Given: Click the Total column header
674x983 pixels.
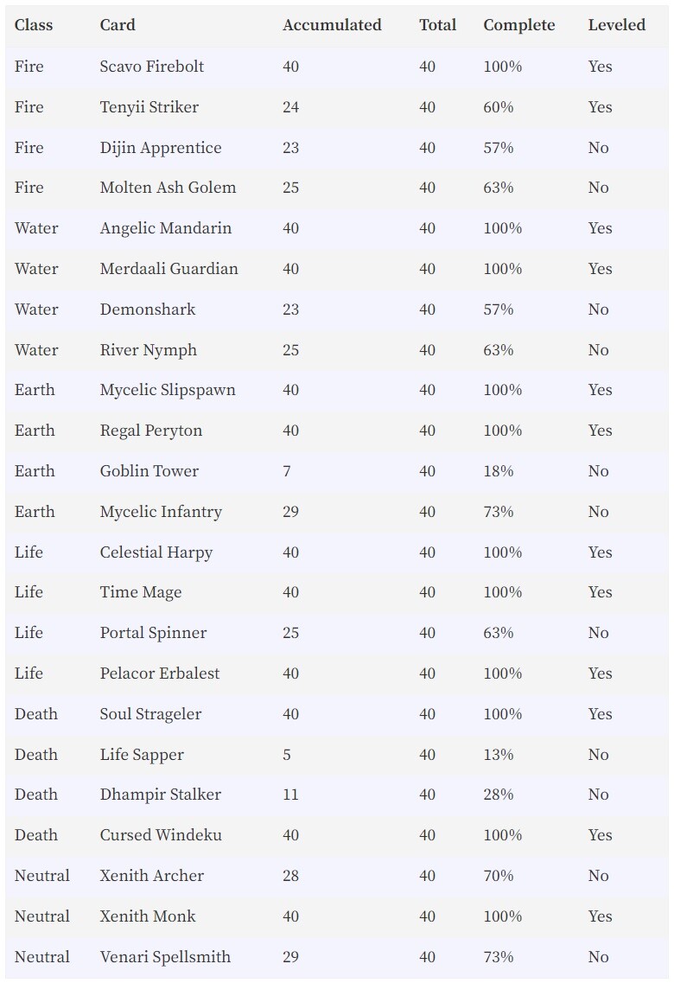Looking at the screenshot, I should click(438, 25).
